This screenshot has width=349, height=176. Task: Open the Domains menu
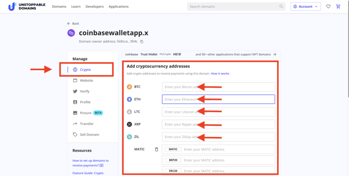click(59, 7)
